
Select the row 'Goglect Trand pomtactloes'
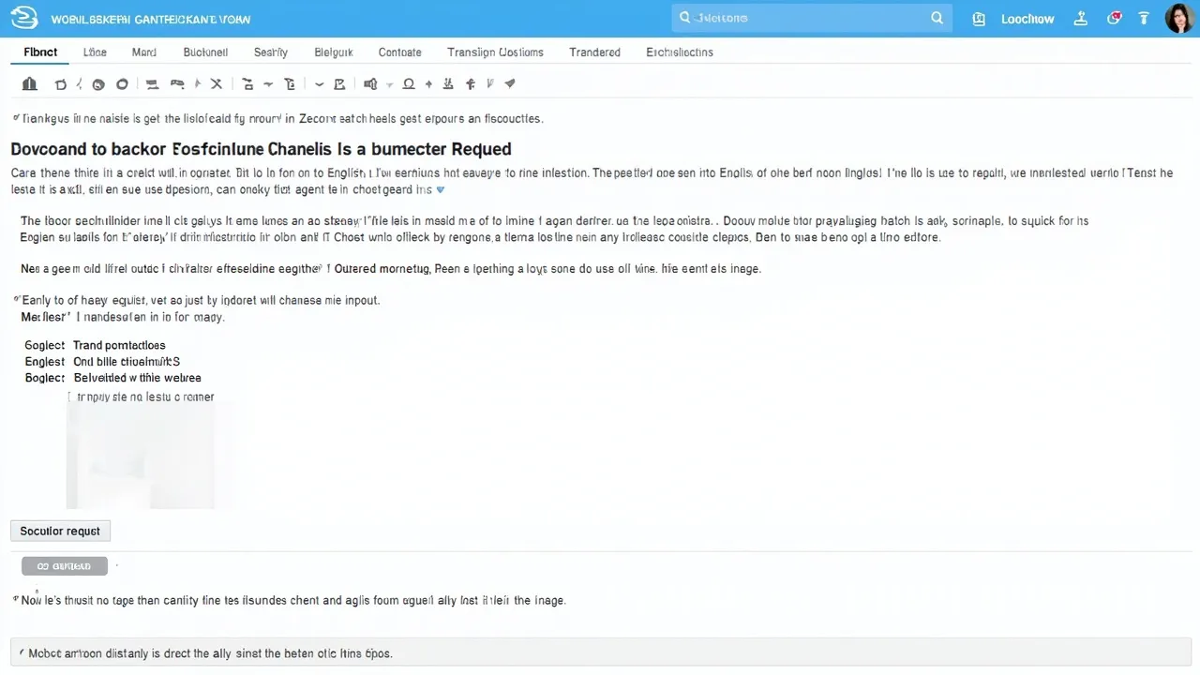click(95, 346)
